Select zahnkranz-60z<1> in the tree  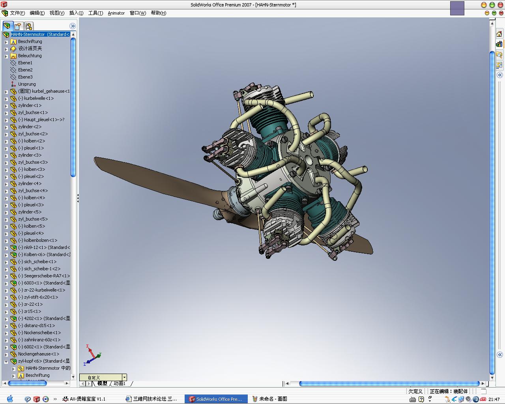click(x=39, y=340)
